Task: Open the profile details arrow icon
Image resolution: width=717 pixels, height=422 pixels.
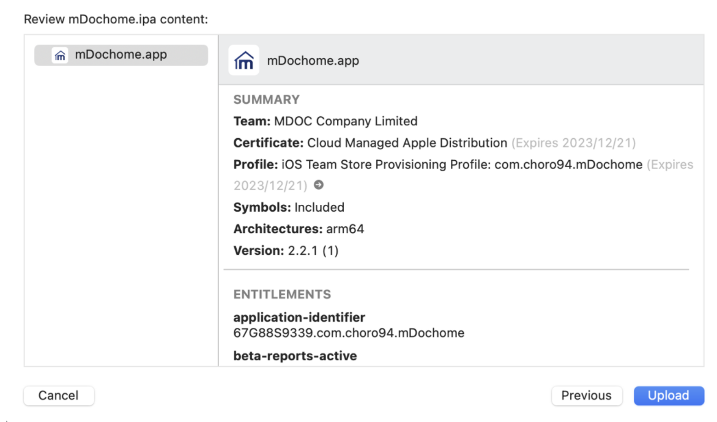Action: point(318,185)
